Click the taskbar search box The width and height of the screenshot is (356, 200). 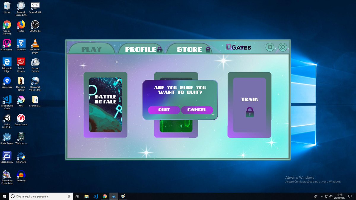click(x=41, y=196)
